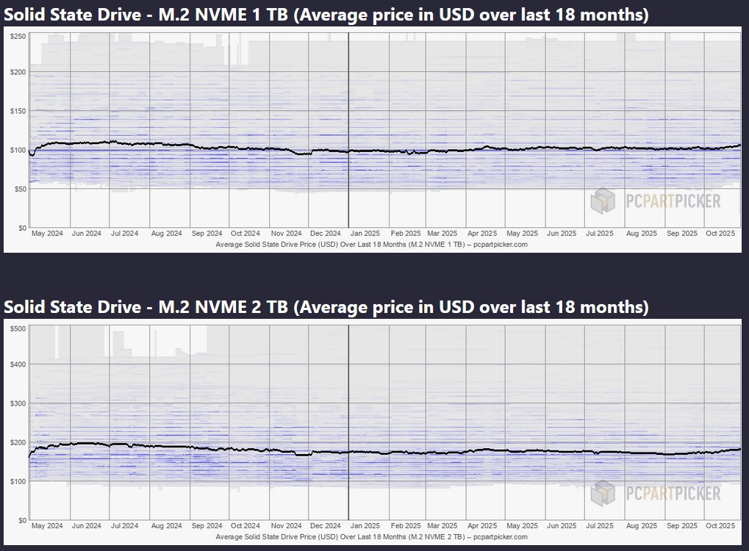Select Jul 2025 on the 1 TB chart axis
The height and width of the screenshot is (551, 749).
pyautogui.click(x=600, y=234)
